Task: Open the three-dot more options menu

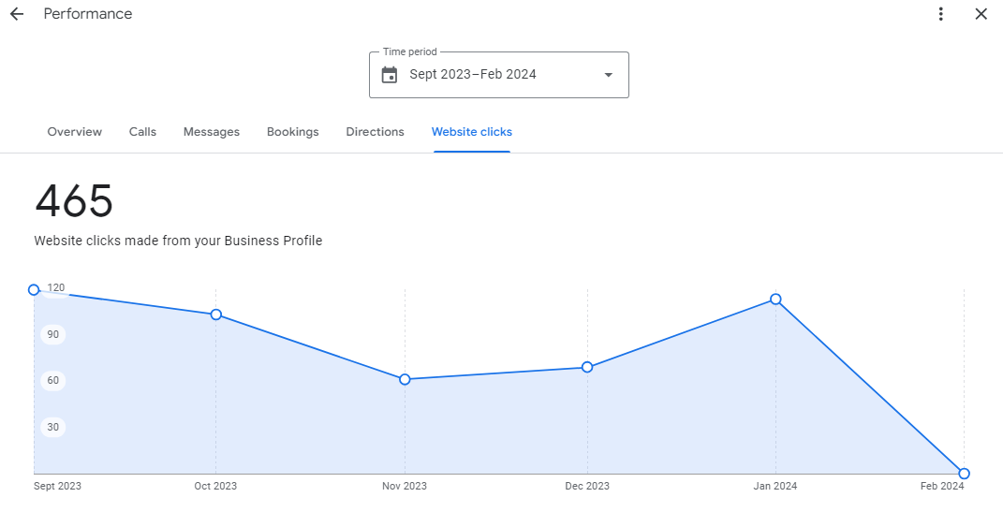Action: (940, 14)
